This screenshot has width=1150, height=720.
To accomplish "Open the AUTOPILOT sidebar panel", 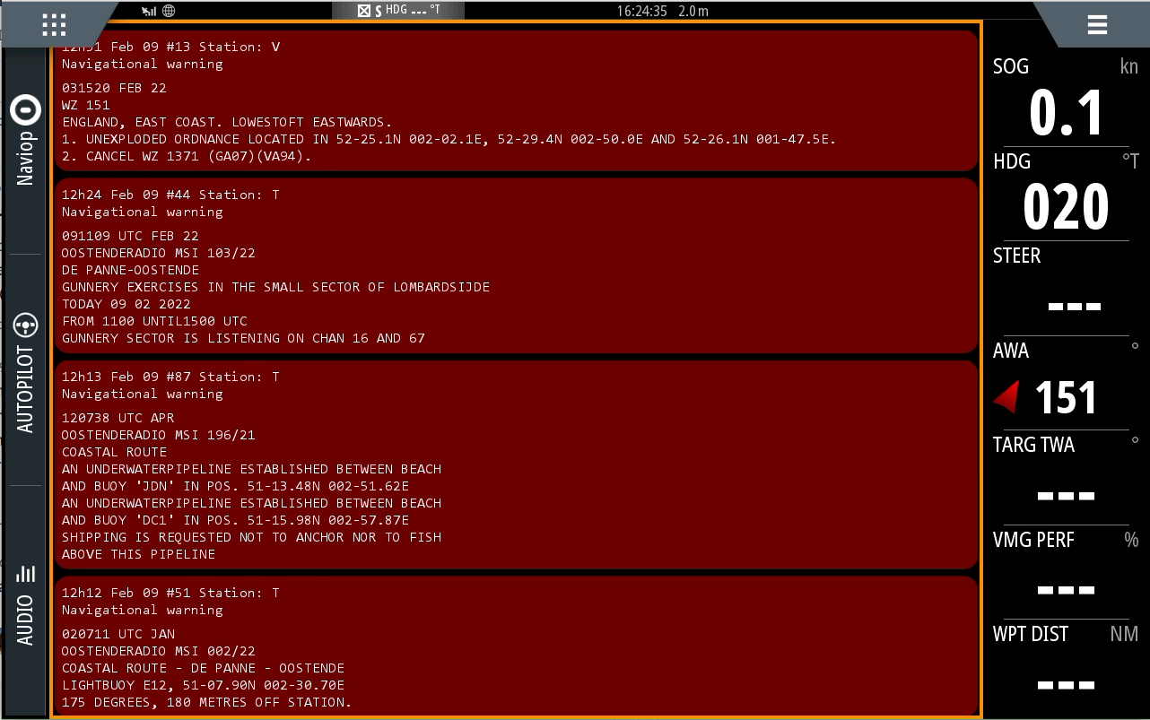I will pyautogui.click(x=26, y=371).
